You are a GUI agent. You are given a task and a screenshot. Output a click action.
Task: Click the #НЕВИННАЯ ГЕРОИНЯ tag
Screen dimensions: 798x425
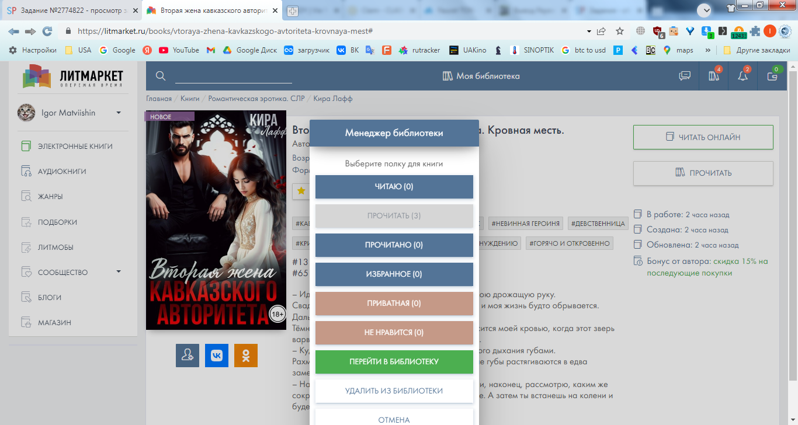(526, 223)
